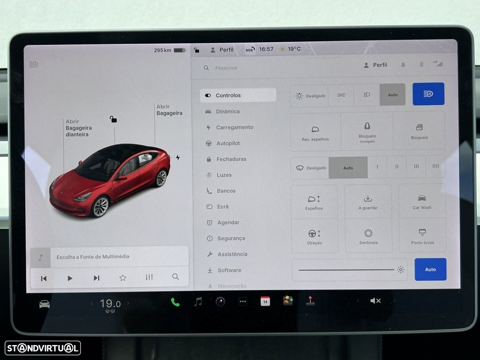480x360 pixels.
Task: Tap the SOS icon
Action: coord(250,49)
